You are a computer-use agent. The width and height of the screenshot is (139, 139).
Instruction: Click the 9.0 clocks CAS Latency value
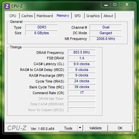point(81,64)
